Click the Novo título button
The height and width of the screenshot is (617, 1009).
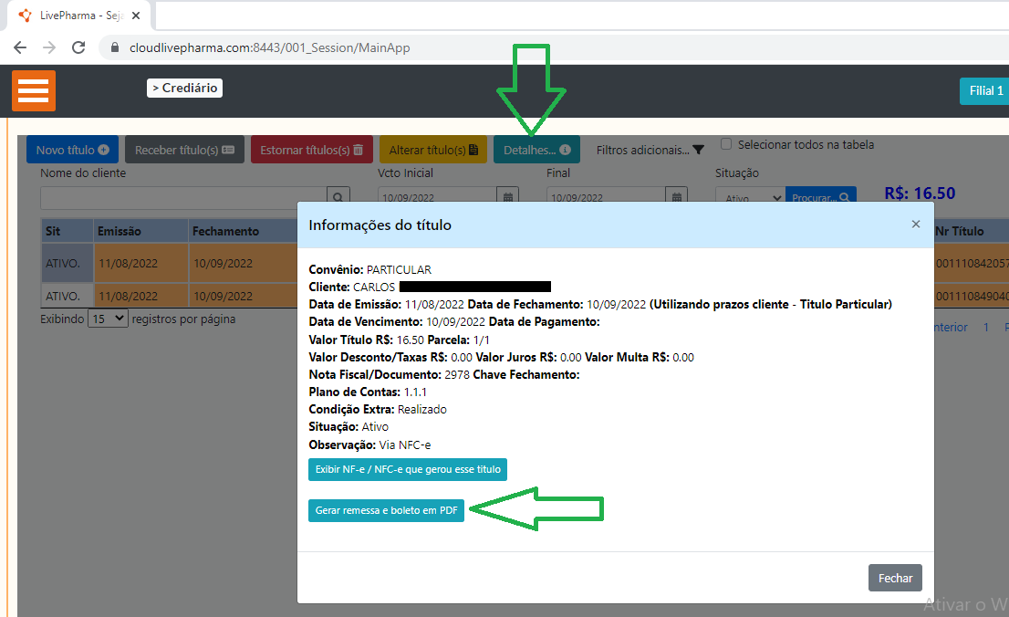pyautogui.click(x=72, y=150)
